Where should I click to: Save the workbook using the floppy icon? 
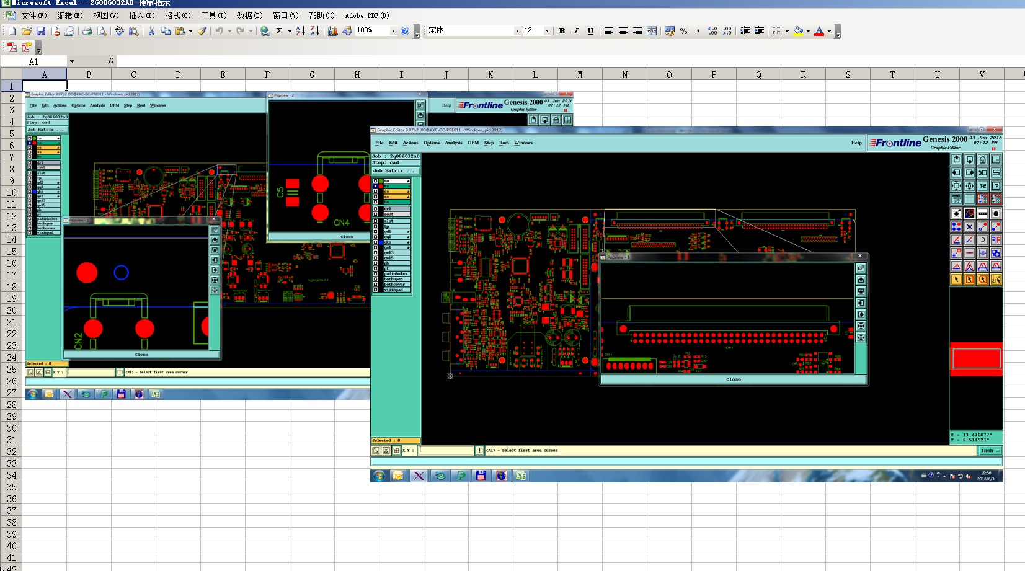tap(41, 31)
